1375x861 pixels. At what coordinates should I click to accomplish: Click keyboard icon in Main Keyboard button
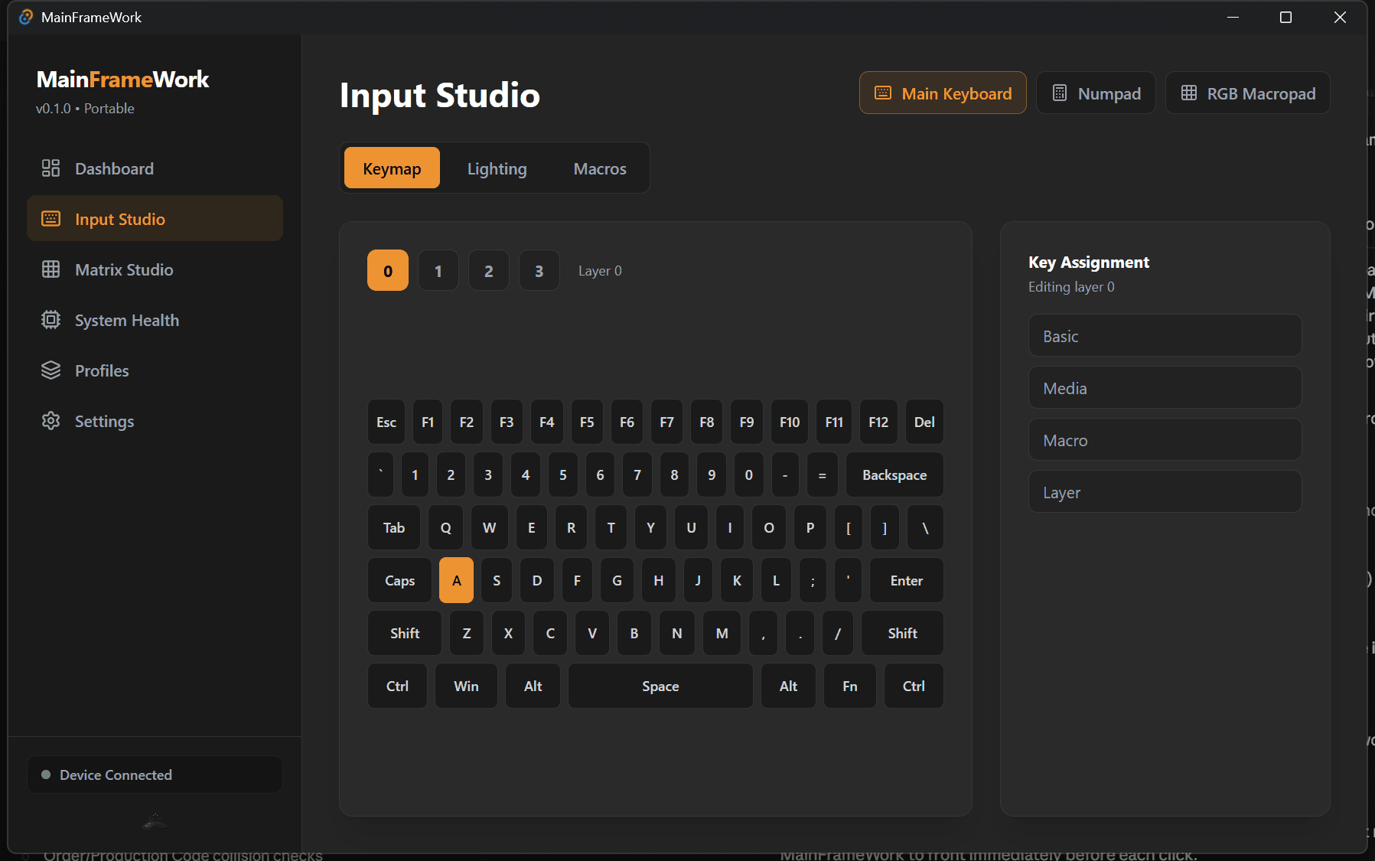883,93
